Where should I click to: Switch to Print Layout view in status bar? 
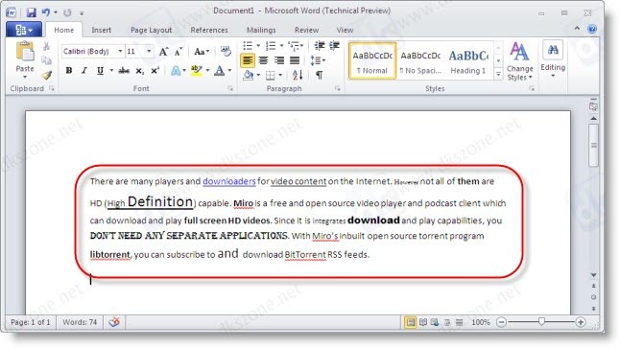pos(411,322)
